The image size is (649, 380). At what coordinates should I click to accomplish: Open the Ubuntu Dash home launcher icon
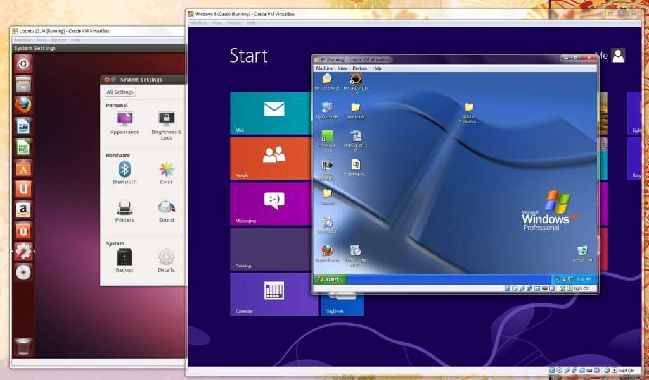pos(23,64)
